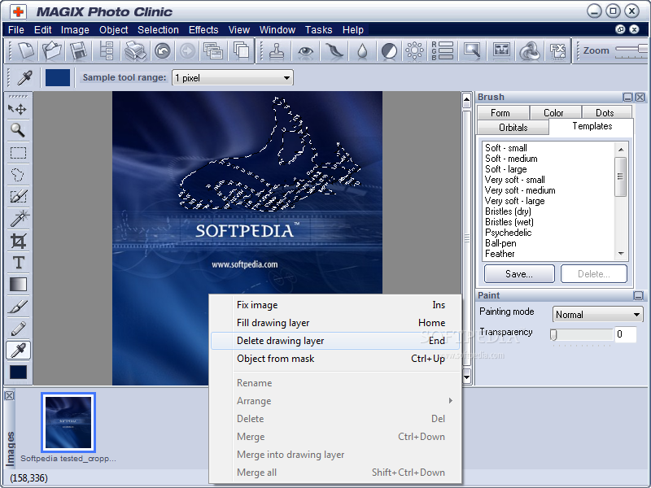Expand the Arrange submenu arrow
The height and width of the screenshot is (488, 651).
[451, 400]
